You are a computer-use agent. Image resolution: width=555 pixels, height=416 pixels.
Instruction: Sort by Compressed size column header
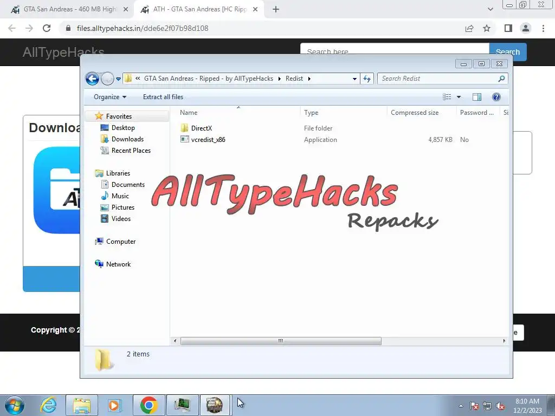pos(422,113)
